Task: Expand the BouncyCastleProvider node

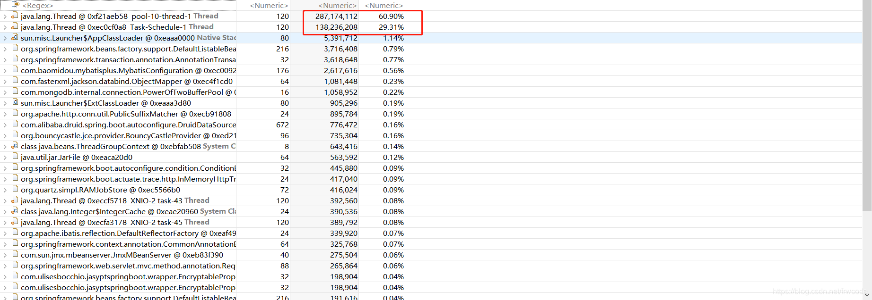Action: pos(5,136)
